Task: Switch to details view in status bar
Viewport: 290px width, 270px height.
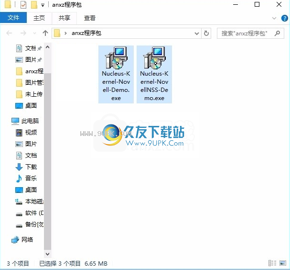Action: tap(272, 263)
